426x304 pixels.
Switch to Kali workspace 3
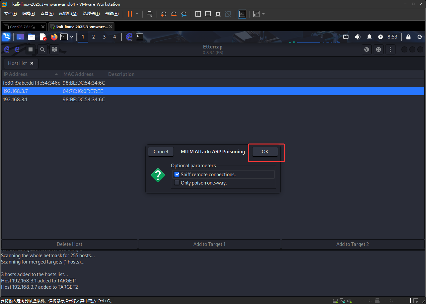pyautogui.click(x=104, y=37)
